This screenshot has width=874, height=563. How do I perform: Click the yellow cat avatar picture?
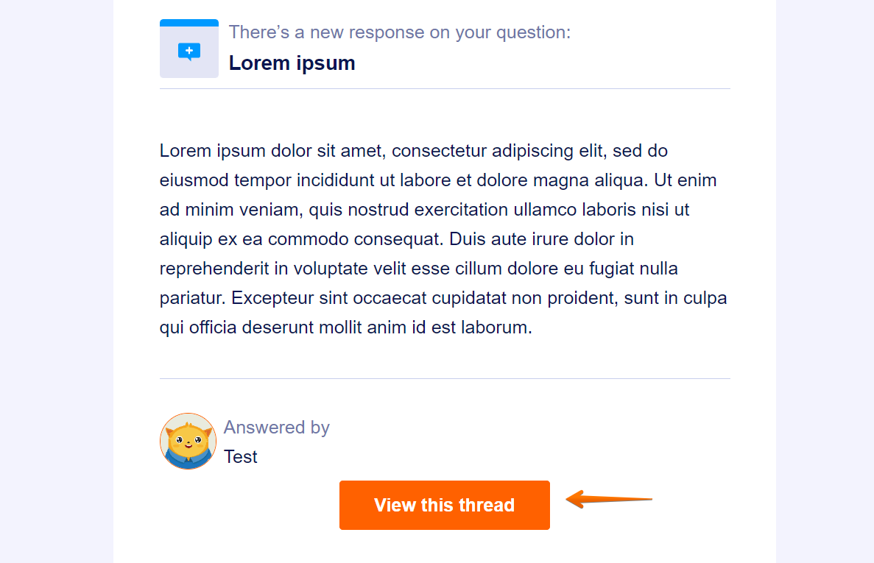click(x=188, y=442)
